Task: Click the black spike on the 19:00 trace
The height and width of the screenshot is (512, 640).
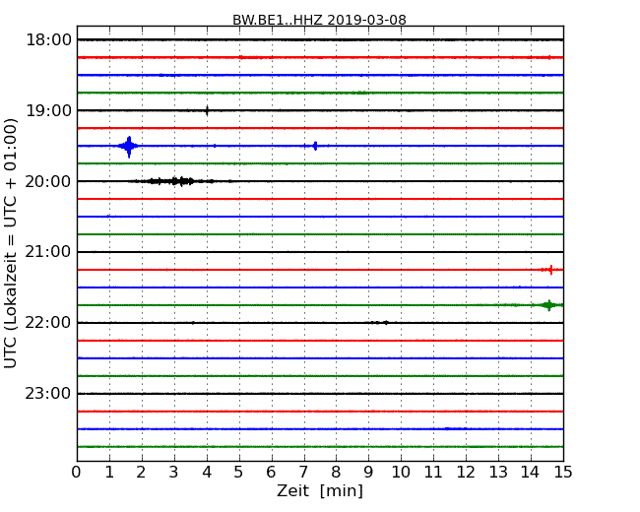Action: (x=207, y=110)
